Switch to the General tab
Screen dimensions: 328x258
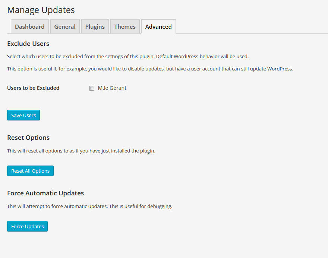(65, 26)
